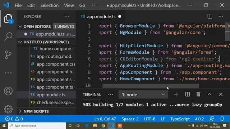Click the Windows search box

[37, 126]
